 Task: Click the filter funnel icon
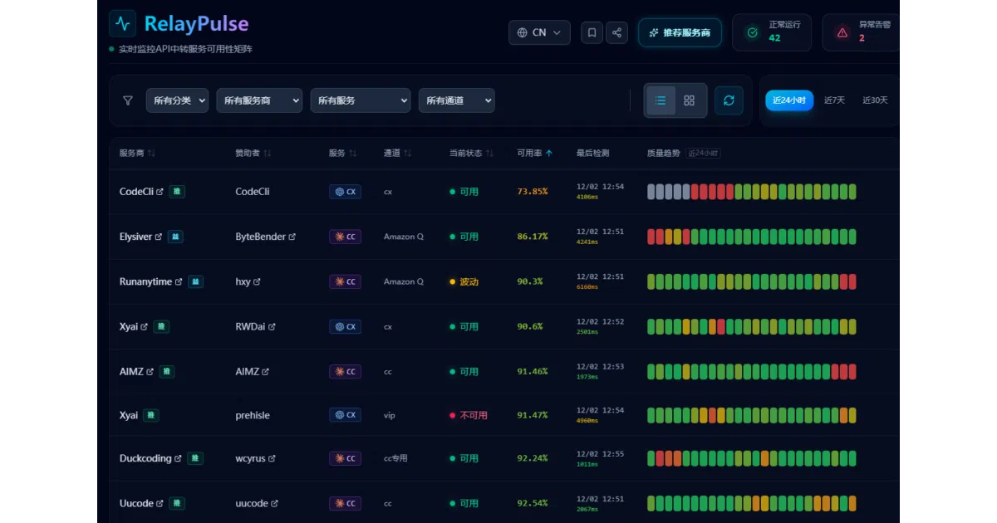coord(127,100)
